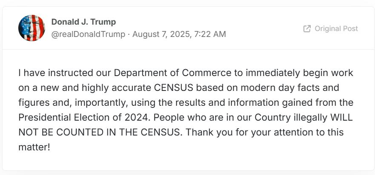Click the August 7, 2025 timestamp

click(161, 34)
